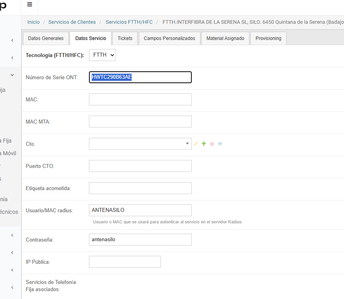View Cto details with the eye icon

coord(220,144)
